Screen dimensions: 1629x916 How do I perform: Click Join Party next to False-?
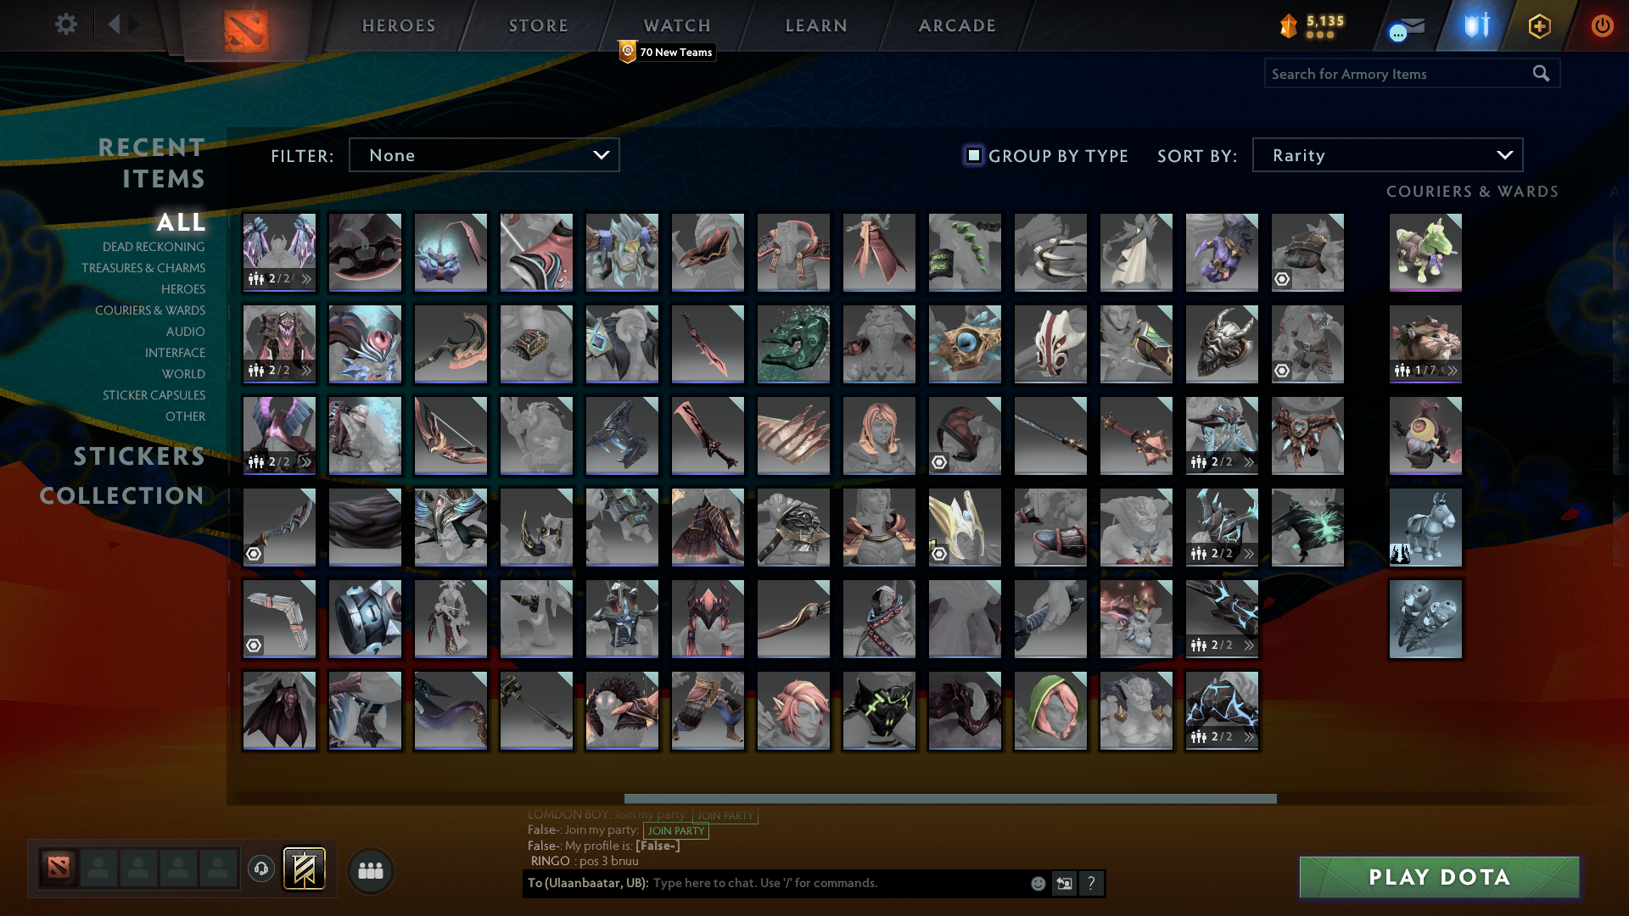pos(675,831)
